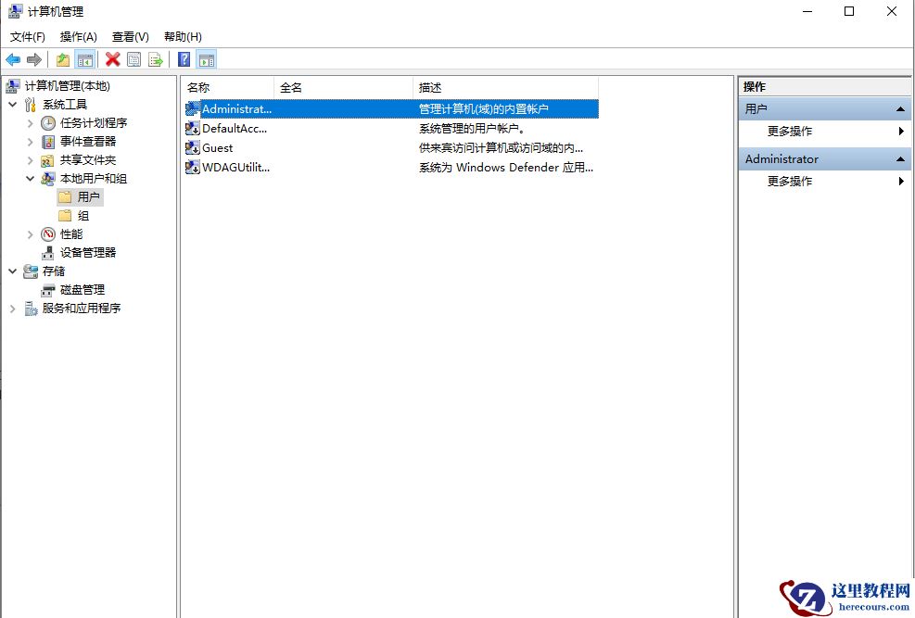915x618 pixels.
Task: Click the Back navigation arrow icon
Action: point(13,59)
